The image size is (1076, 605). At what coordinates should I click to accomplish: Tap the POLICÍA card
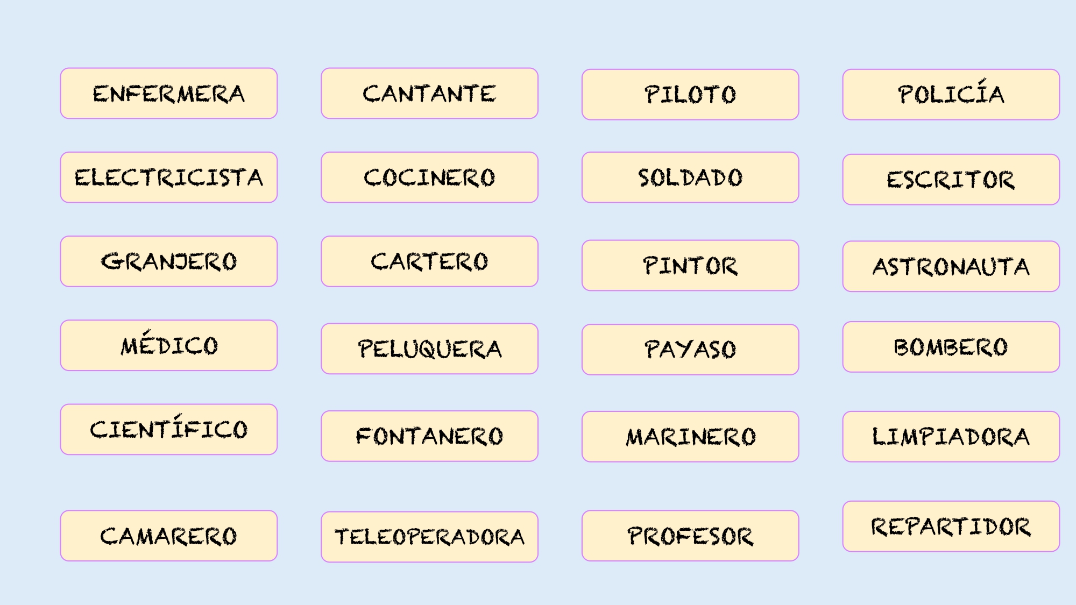coord(951,95)
